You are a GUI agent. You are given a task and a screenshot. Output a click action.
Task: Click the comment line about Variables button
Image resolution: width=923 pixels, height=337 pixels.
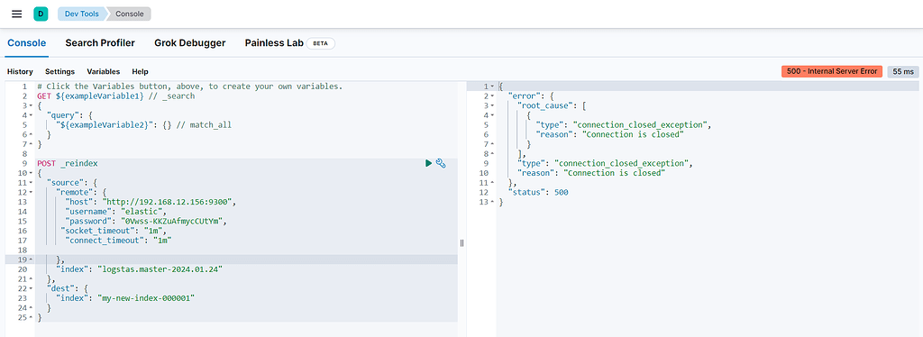(189, 87)
